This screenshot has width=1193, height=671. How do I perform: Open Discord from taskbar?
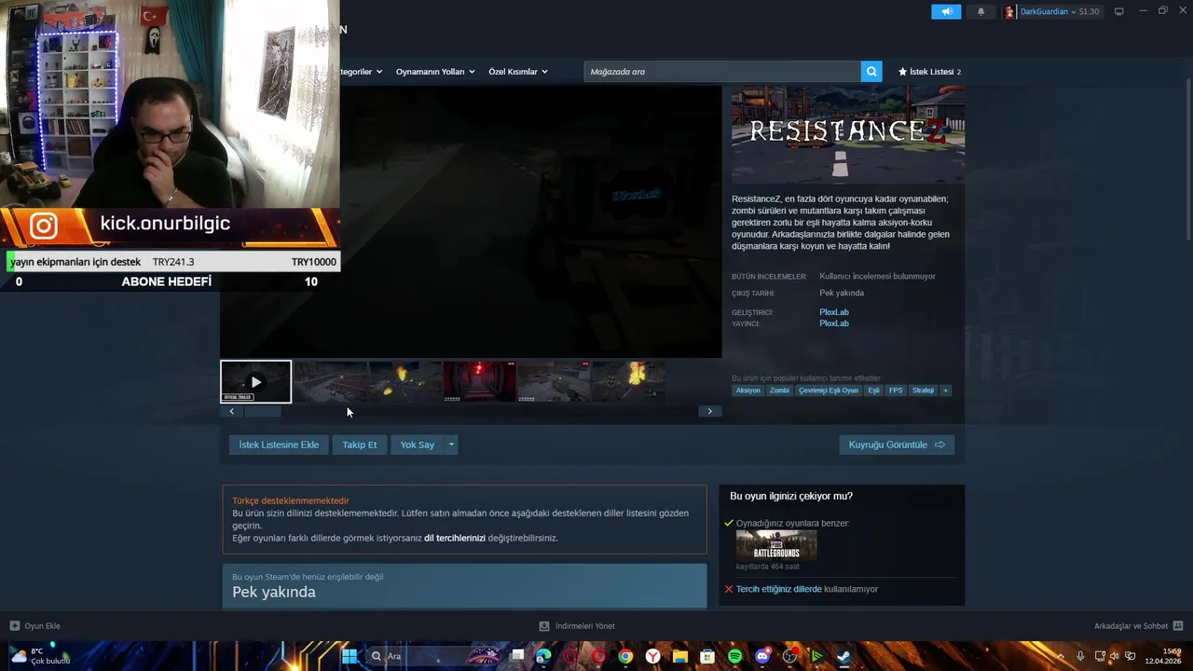point(762,656)
